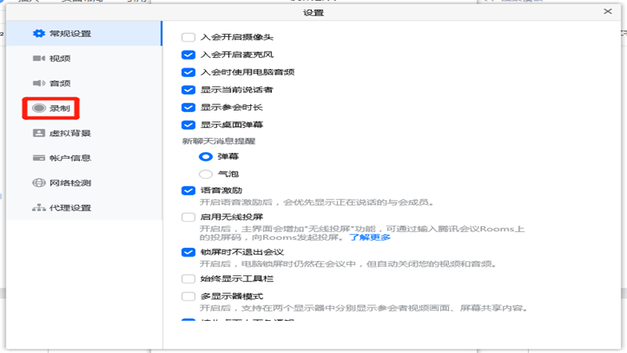This screenshot has width=627, height=353.
Task: Enable 始终显示工具栏 checkbox
Action: (x=188, y=278)
